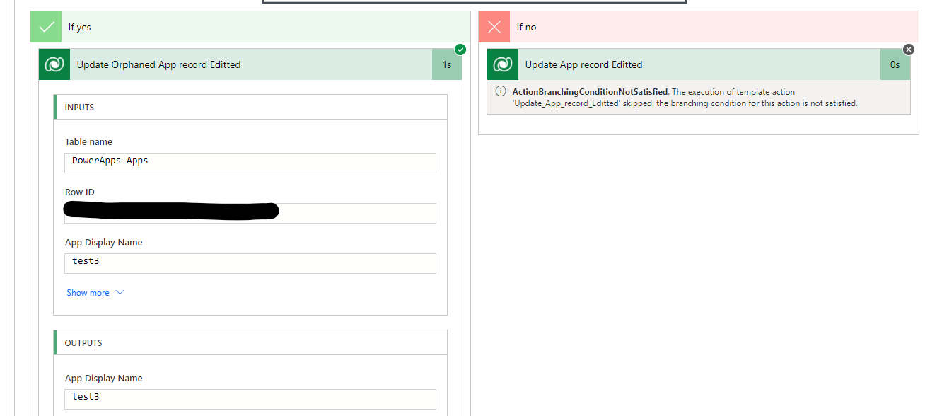925x416 pixels.
Task: Click the App Display Name output under OUTPUTS
Action: 250,397
